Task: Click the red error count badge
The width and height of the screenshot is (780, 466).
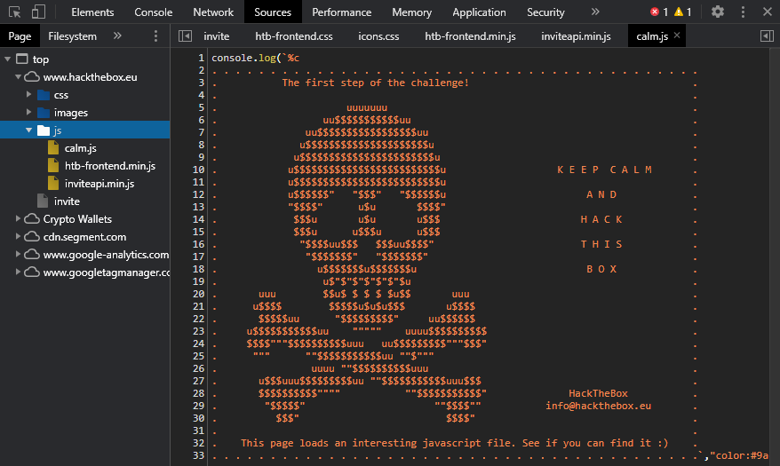Action: pyautogui.click(x=659, y=12)
